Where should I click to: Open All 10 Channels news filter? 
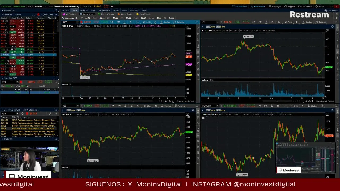pos(30,110)
